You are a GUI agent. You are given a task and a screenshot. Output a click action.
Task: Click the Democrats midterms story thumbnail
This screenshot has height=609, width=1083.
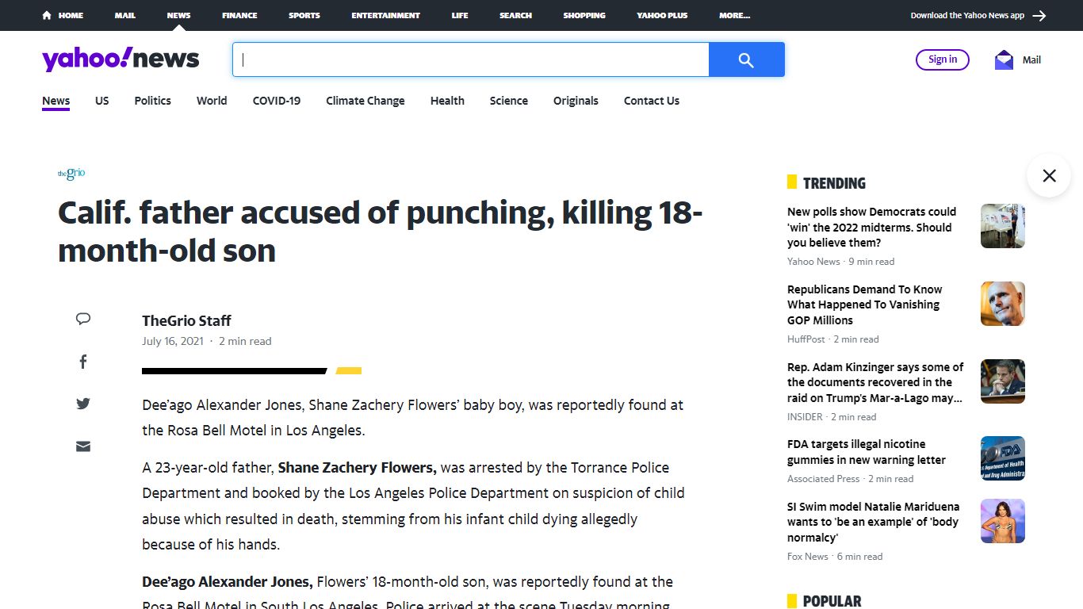1003,226
